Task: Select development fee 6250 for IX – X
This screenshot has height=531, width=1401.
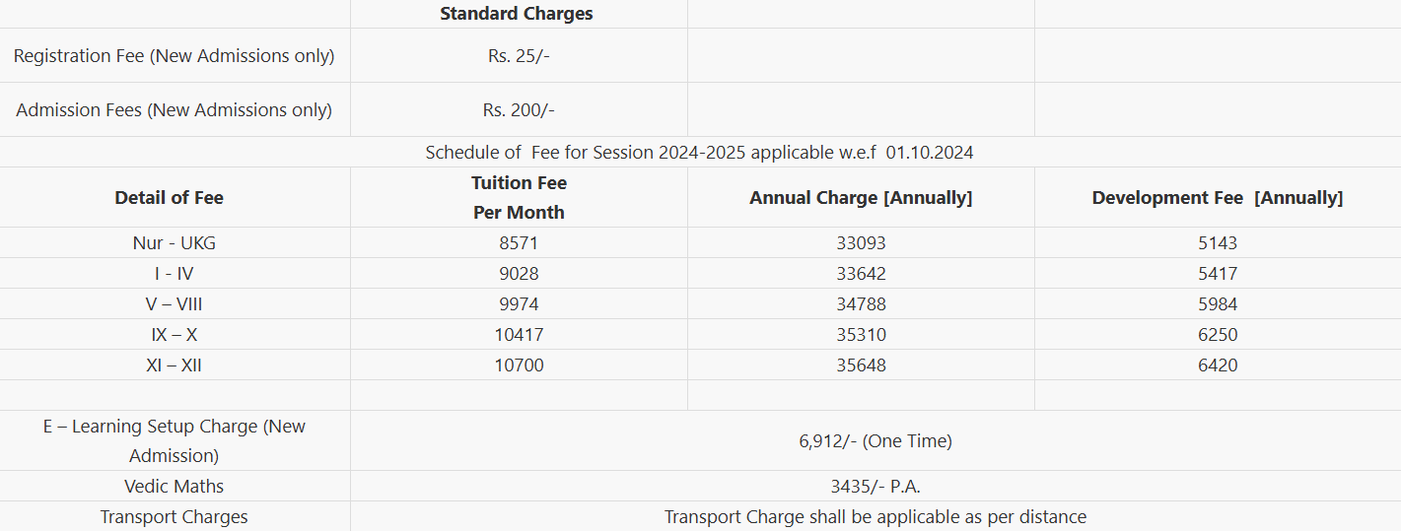Action: coord(1218,335)
